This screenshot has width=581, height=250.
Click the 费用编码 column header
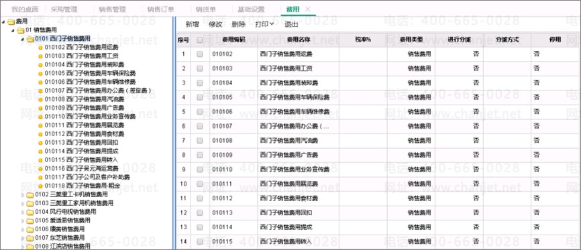pyautogui.click(x=233, y=40)
